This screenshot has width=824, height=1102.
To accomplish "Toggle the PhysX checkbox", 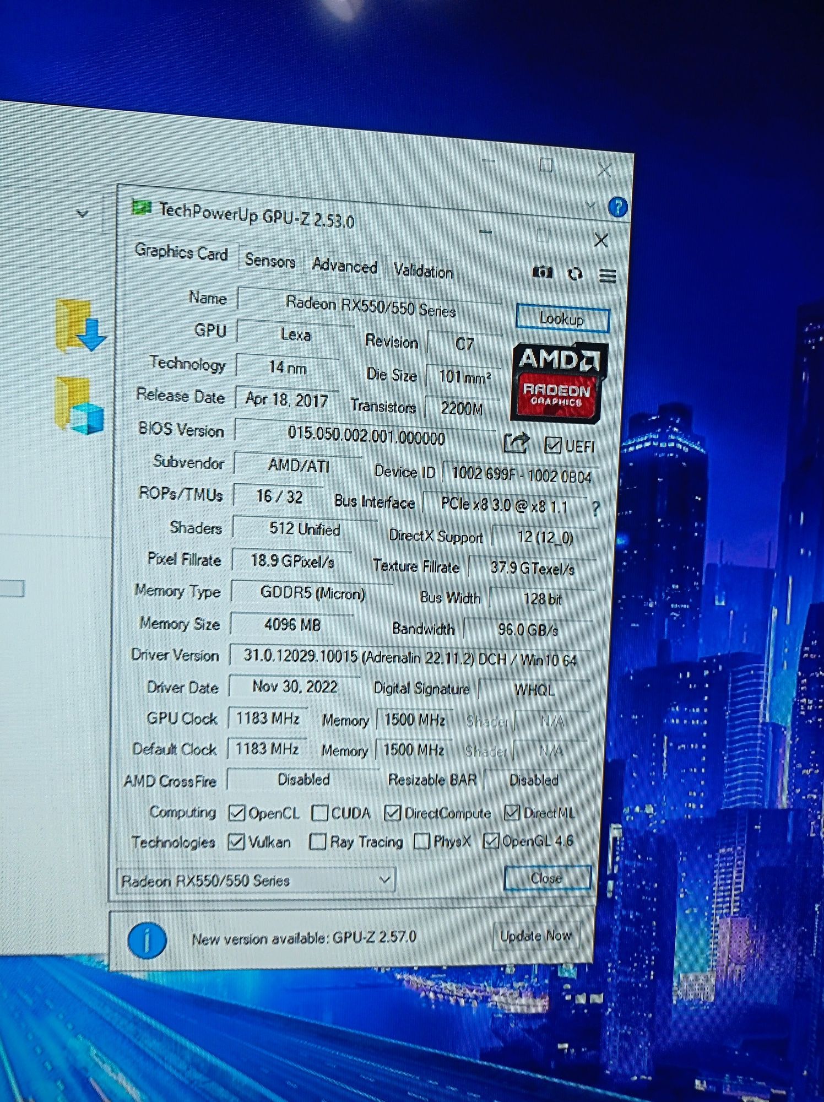I will [421, 841].
